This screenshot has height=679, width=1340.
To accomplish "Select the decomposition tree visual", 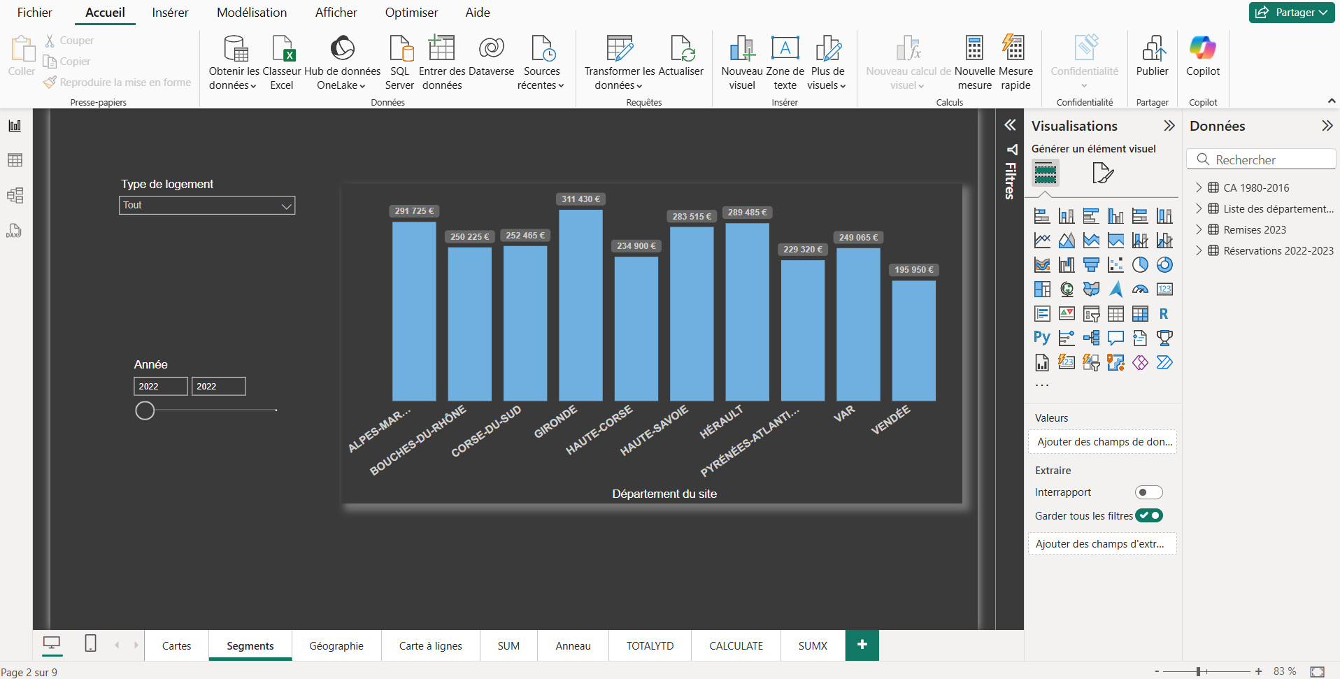I will point(1091,338).
